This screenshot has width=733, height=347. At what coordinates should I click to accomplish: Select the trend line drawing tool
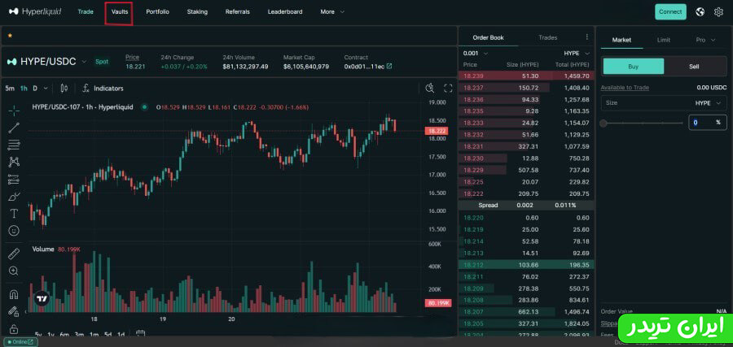(14, 128)
